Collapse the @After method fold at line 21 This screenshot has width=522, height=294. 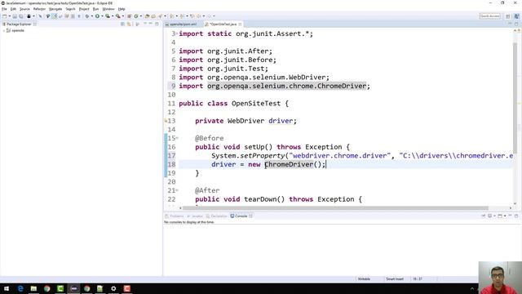coord(177,190)
